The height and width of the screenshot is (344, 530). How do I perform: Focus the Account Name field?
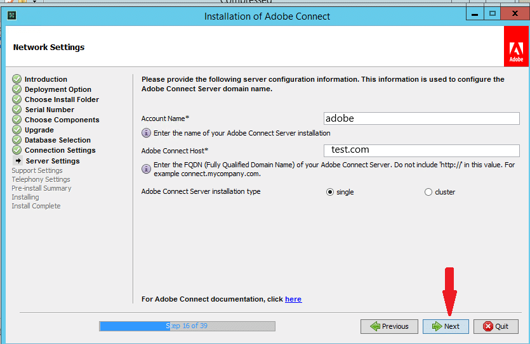[x=421, y=118]
